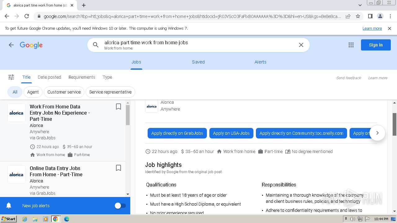Clear the search query with X
This screenshot has width=397, height=223.
click(301, 45)
